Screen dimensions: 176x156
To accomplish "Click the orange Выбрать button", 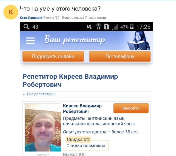I will point(131,108).
